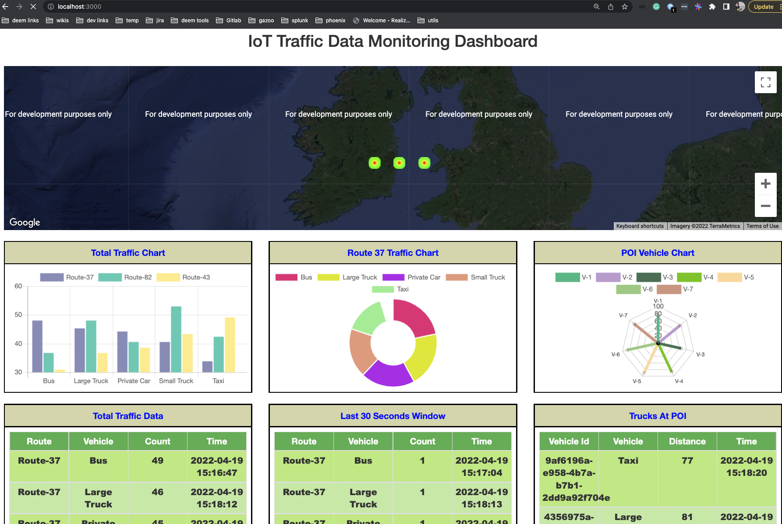The height and width of the screenshot is (524, 782).
Task: Bookmark this page with the star icon
Action: pos(625,7)
